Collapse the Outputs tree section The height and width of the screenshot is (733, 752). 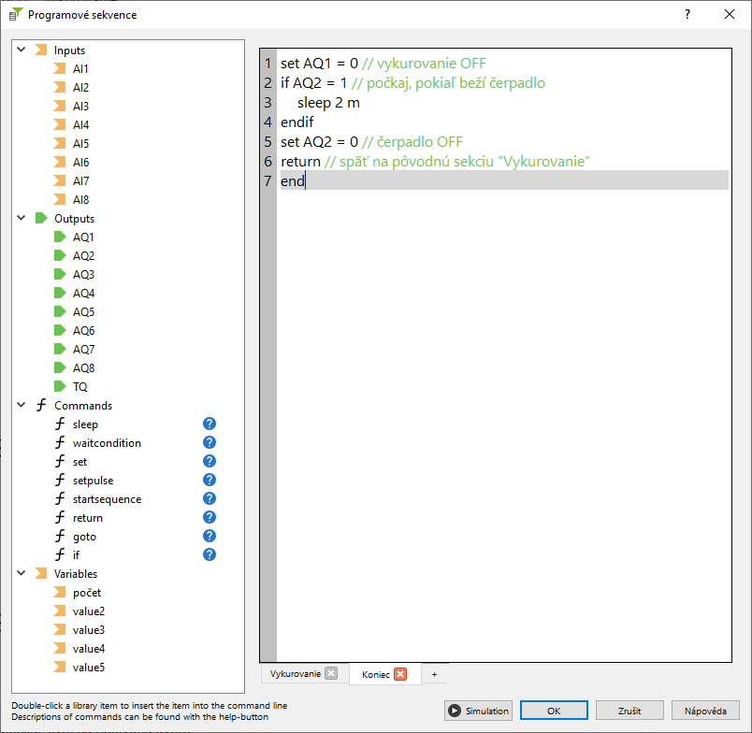tap(21, 218)
